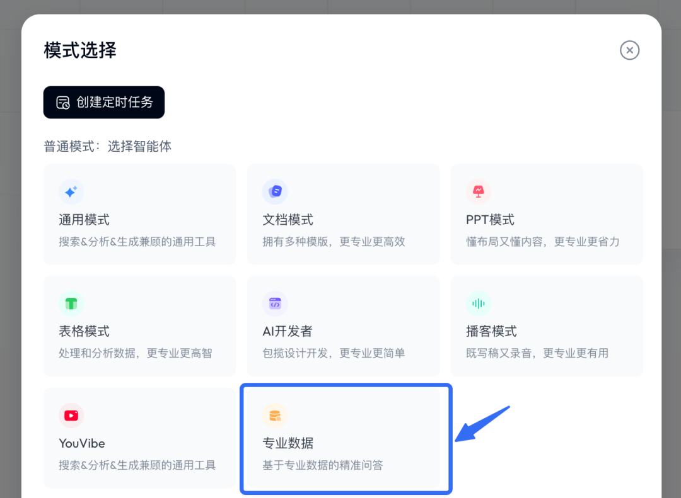Confirm the highlighted 专业数据 mode

coord(346,438)
